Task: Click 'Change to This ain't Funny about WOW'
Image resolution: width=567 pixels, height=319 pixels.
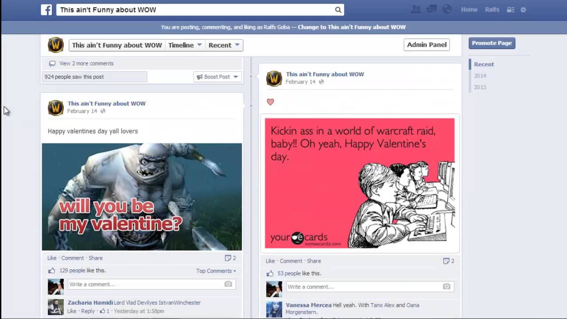Action: [352, 27]
